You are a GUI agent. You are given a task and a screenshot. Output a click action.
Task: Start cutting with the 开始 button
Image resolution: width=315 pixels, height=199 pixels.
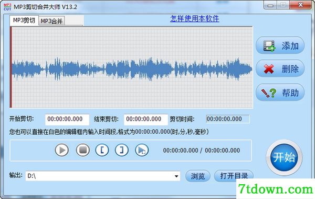284,157
